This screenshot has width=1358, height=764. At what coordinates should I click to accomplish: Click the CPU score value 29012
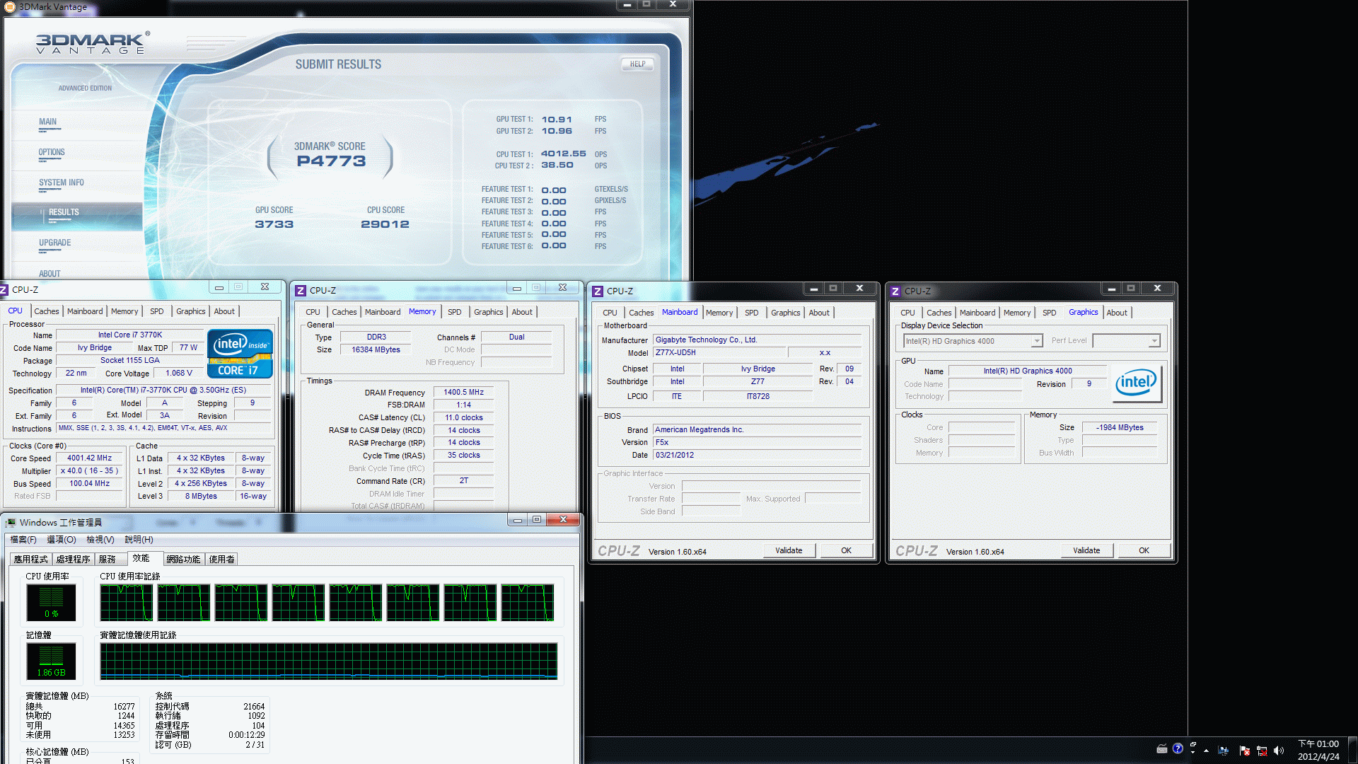[x=385, y=224]
